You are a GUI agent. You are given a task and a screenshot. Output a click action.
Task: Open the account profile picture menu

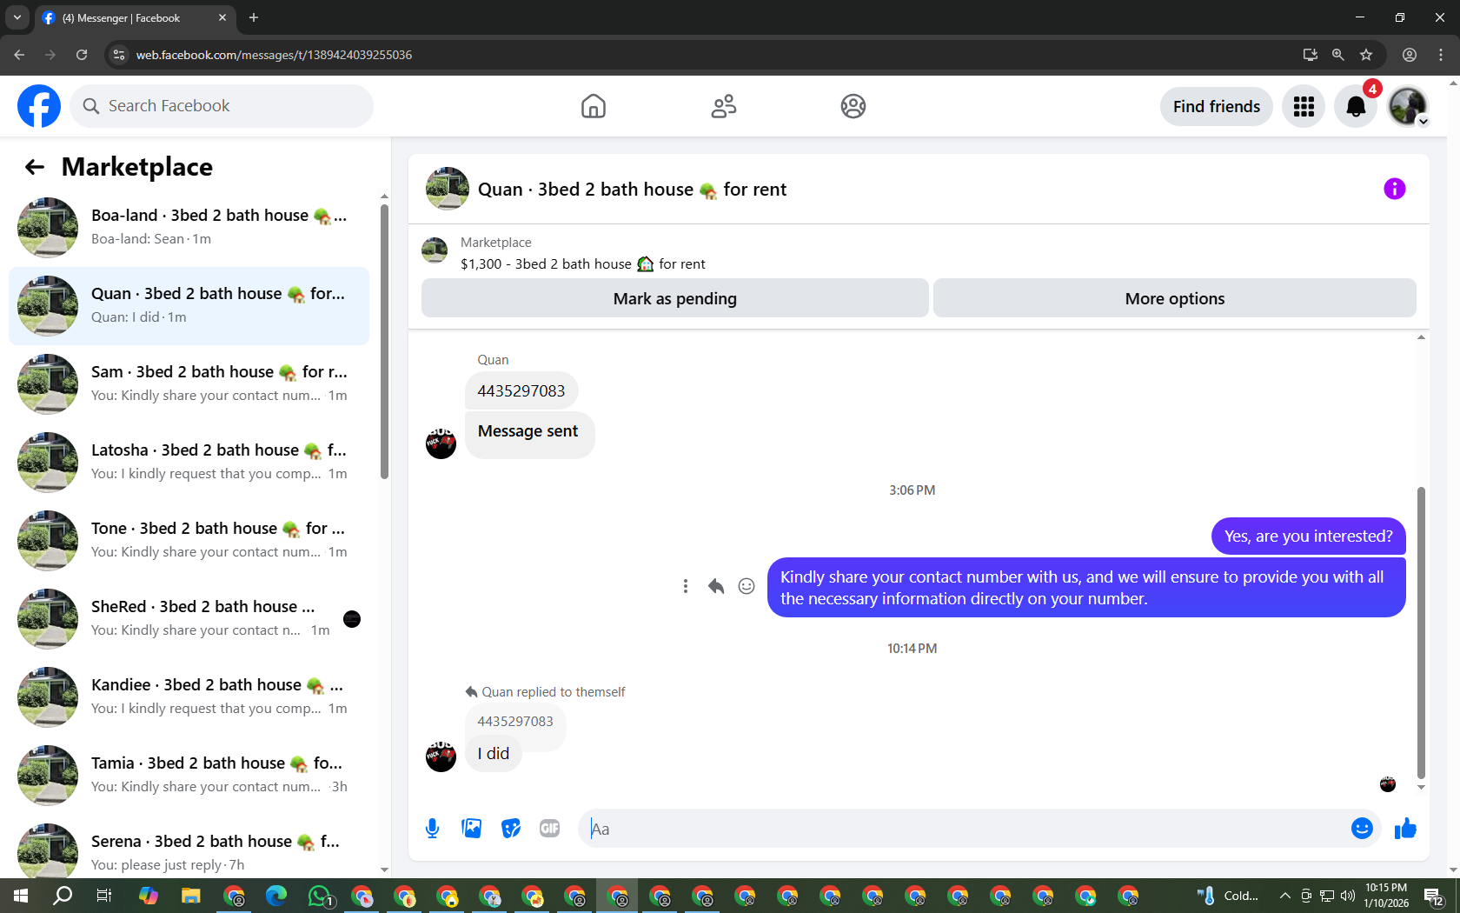(x=1408, y=106)
